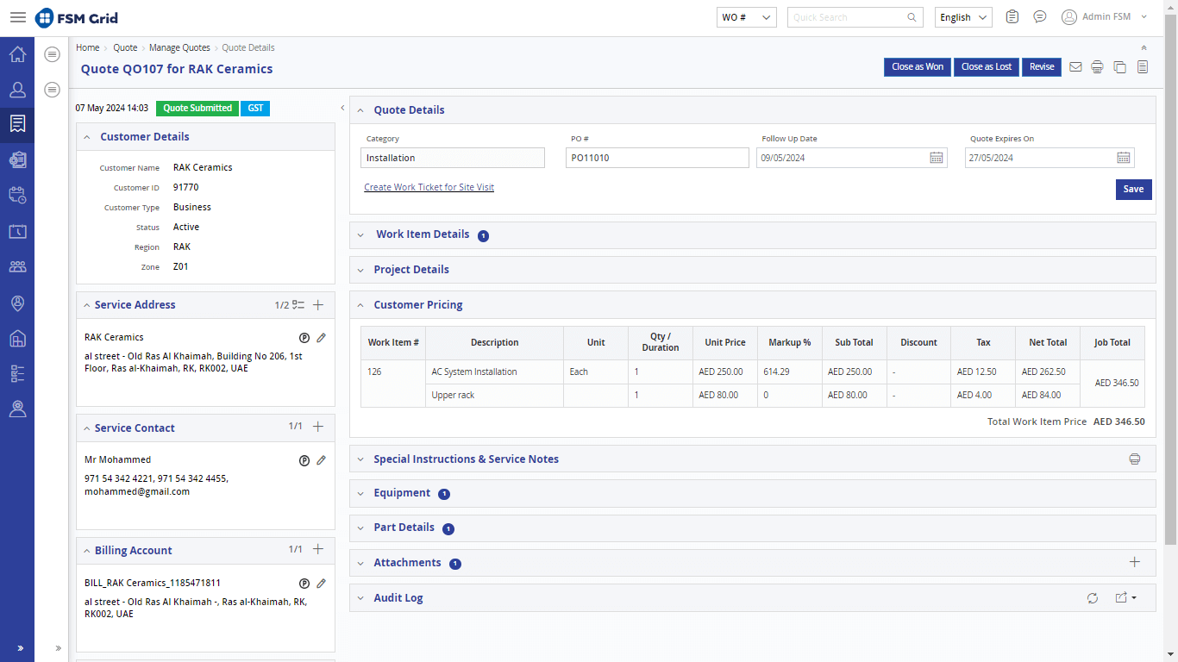This screenshot has width=1178, height=662.
Task: Go to Manage Quotes breadcrumb
Action: pos(179,47)
